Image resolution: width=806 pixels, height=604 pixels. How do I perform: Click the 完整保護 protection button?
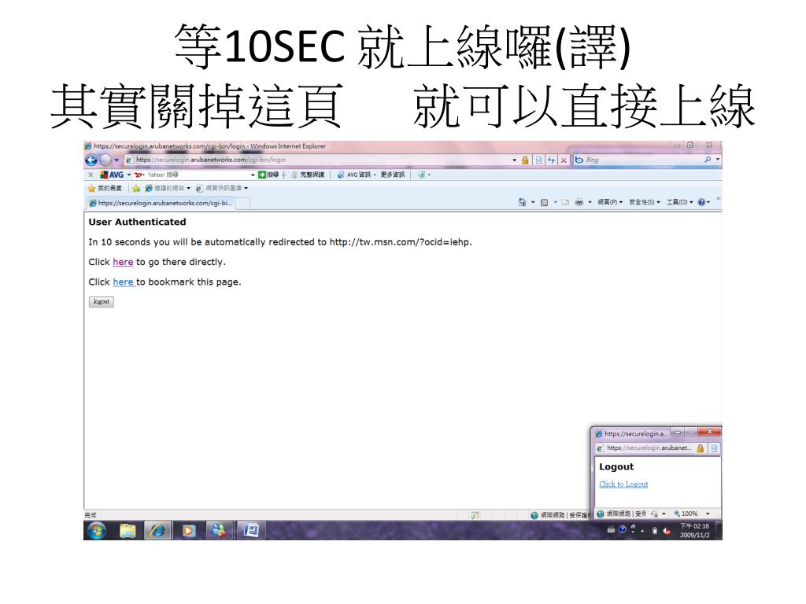coord(308,175)
